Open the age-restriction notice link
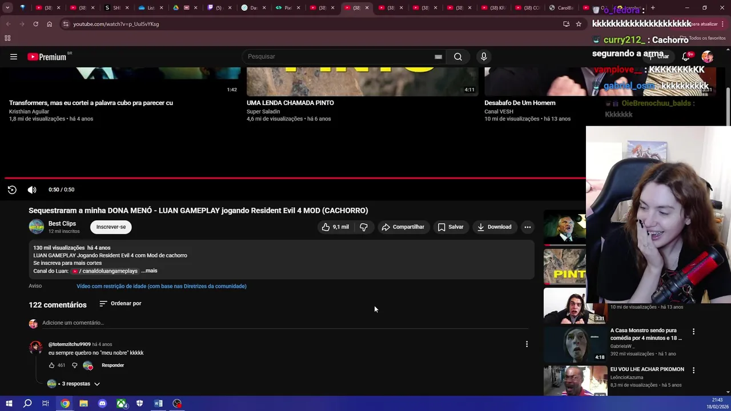731x411 pixels. pos(162,286)
